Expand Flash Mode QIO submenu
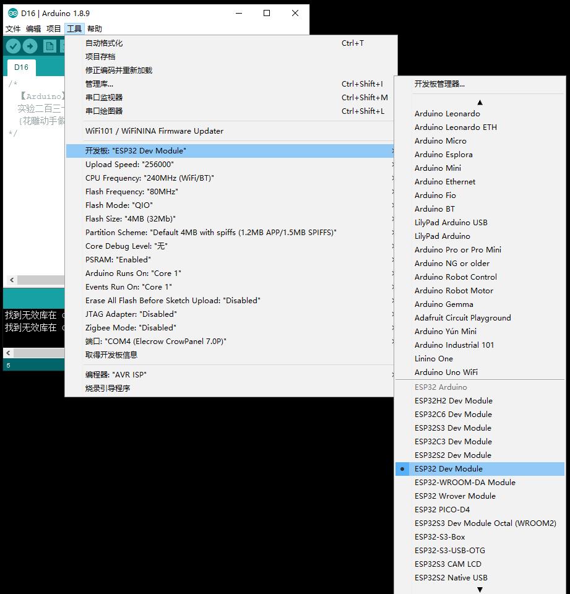570x594 pixels. coord(231,205)
